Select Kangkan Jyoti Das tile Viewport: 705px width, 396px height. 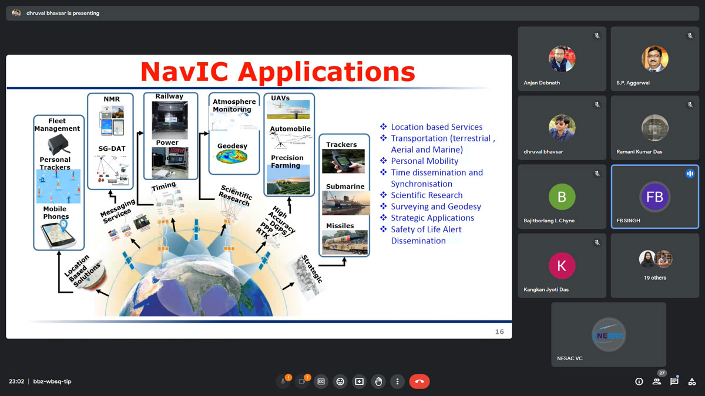pyautogui.click(x=562, y=265)
